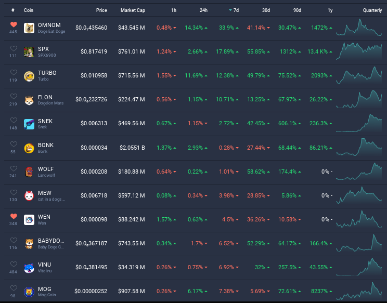Favorite BABYDOGE with its heart icon
Image resolution: width=387 pixels, height=303 pixels.
click(14, 240)
